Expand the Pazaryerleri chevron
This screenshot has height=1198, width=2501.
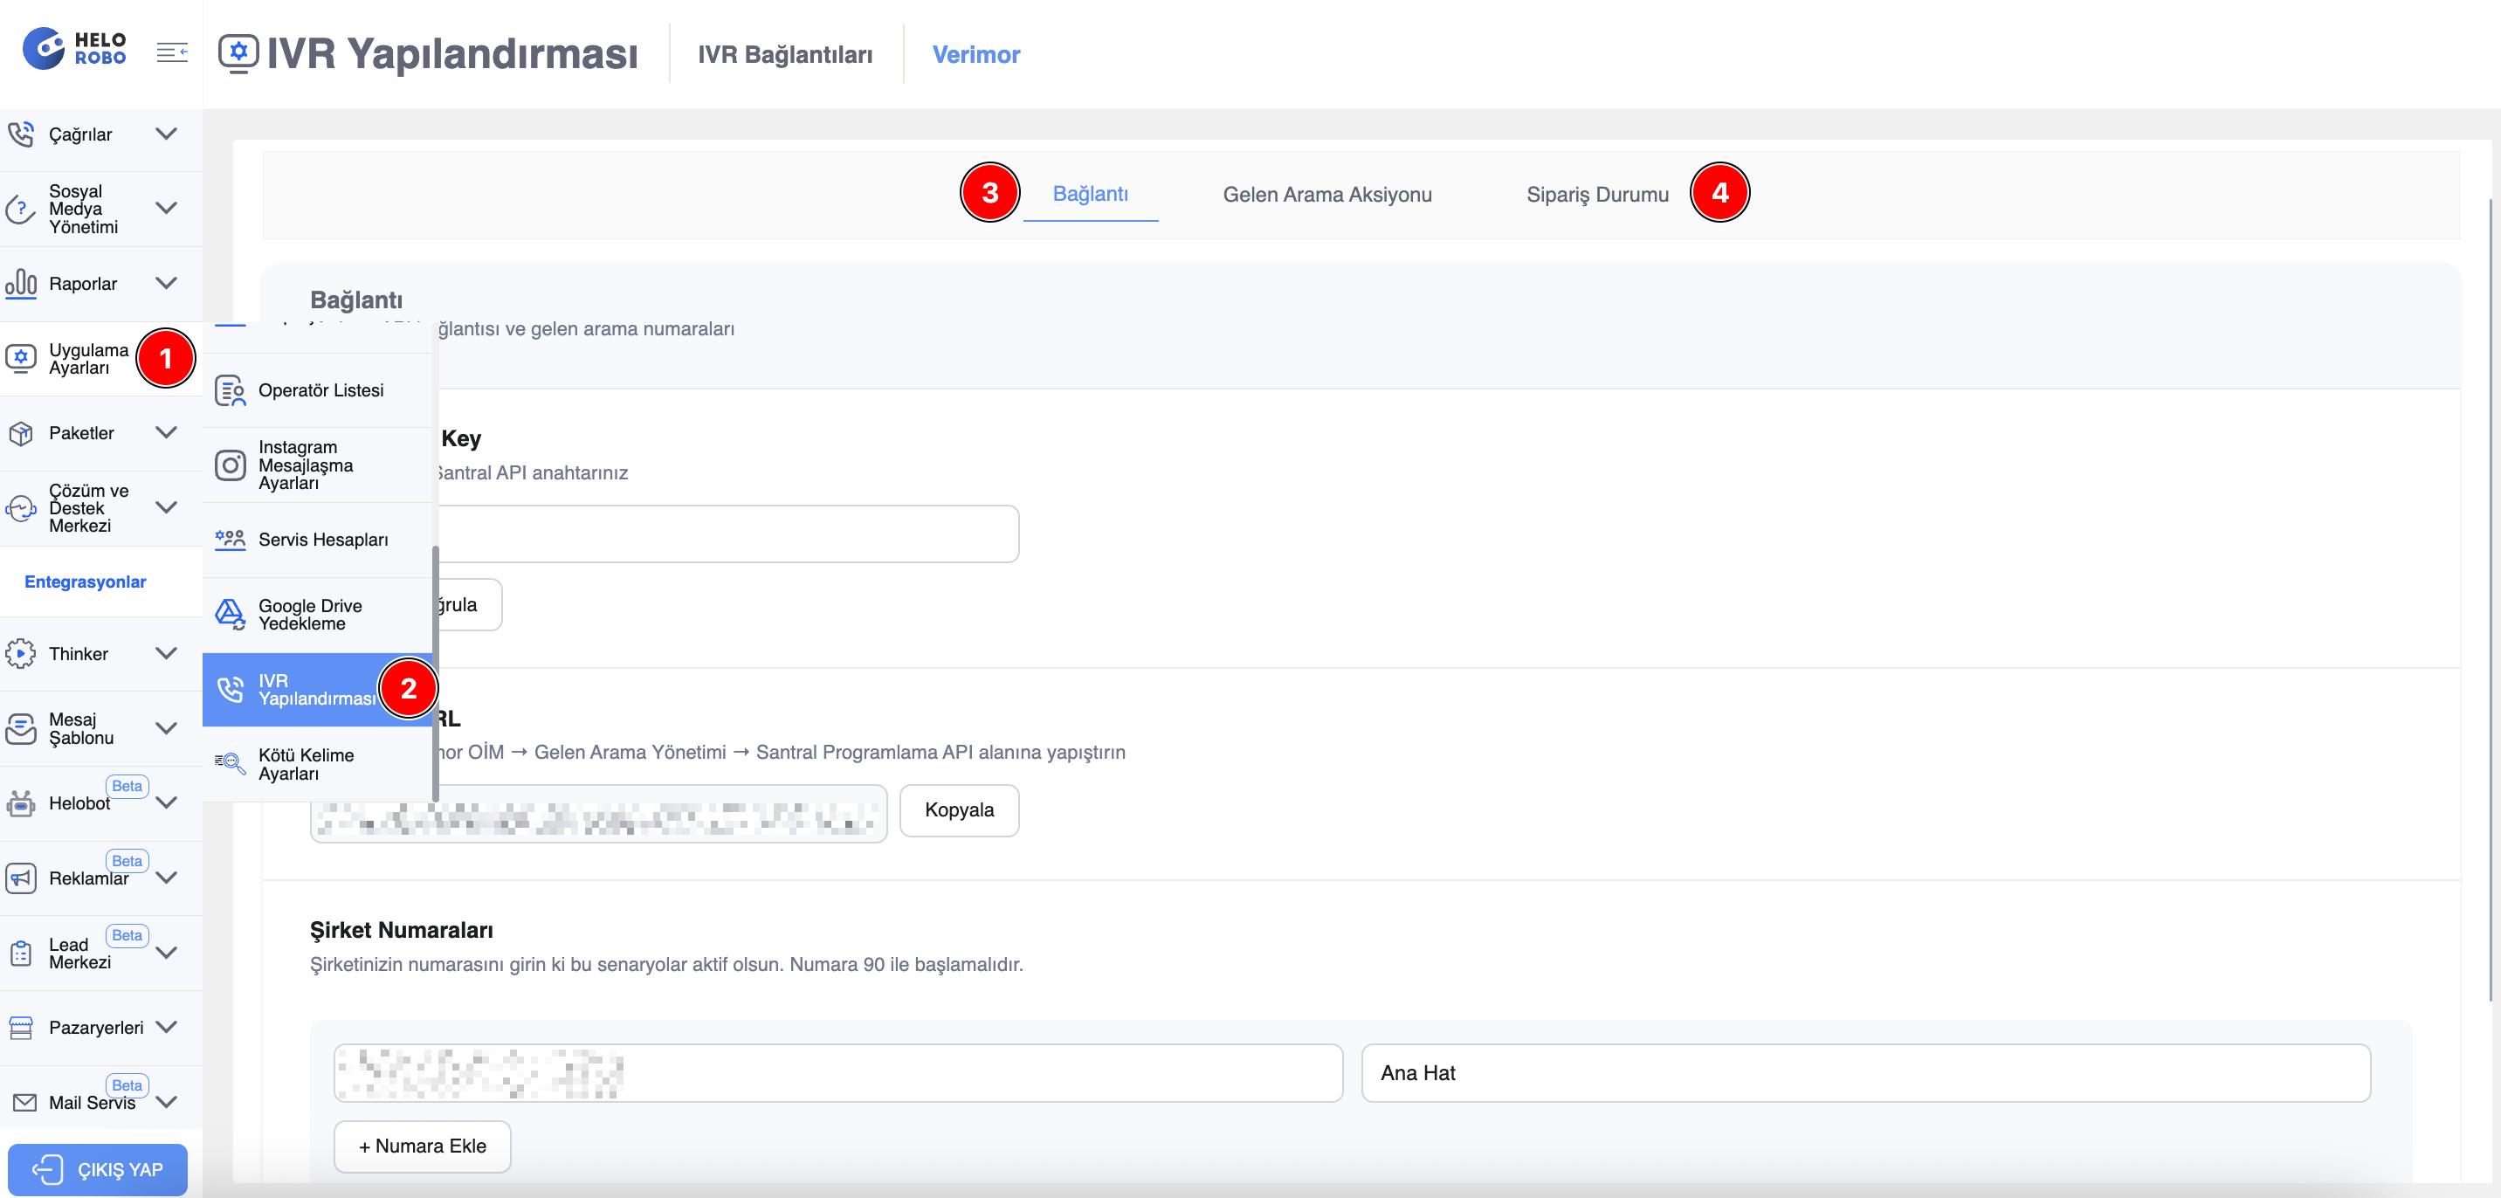tap(167, 1027)
